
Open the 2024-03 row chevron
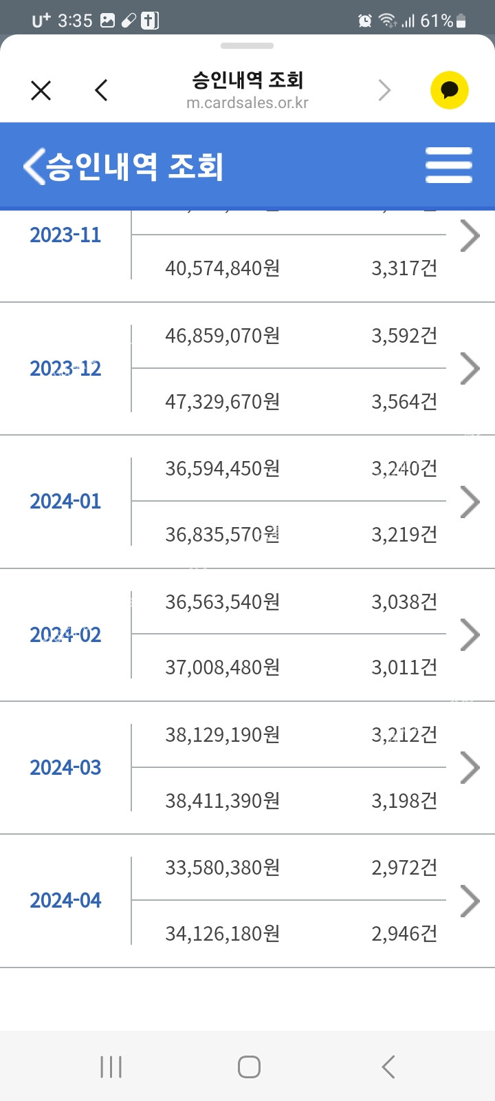pyautogui.click(x=470, y=767)
